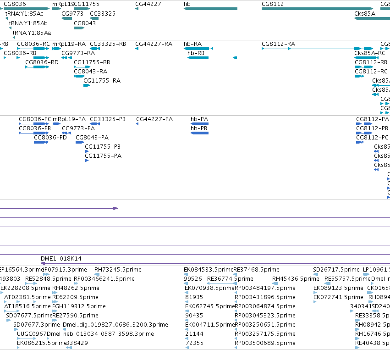Select the CG8043-PA protein label

92,138
